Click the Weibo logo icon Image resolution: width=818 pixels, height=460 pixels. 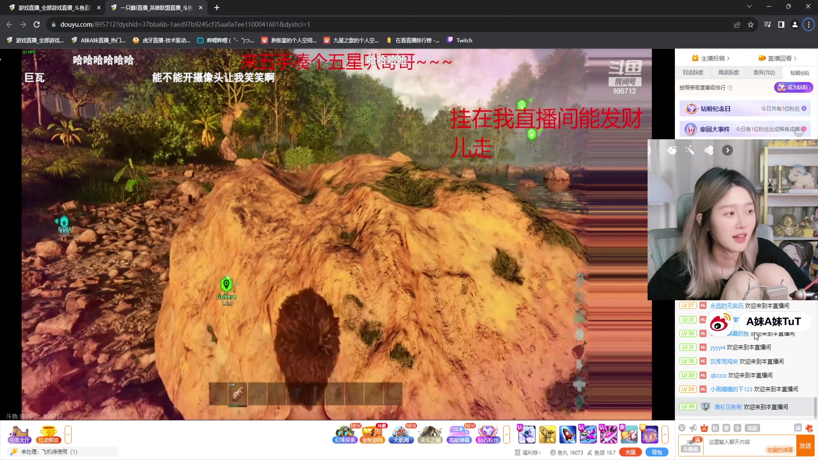click(720, 322)
